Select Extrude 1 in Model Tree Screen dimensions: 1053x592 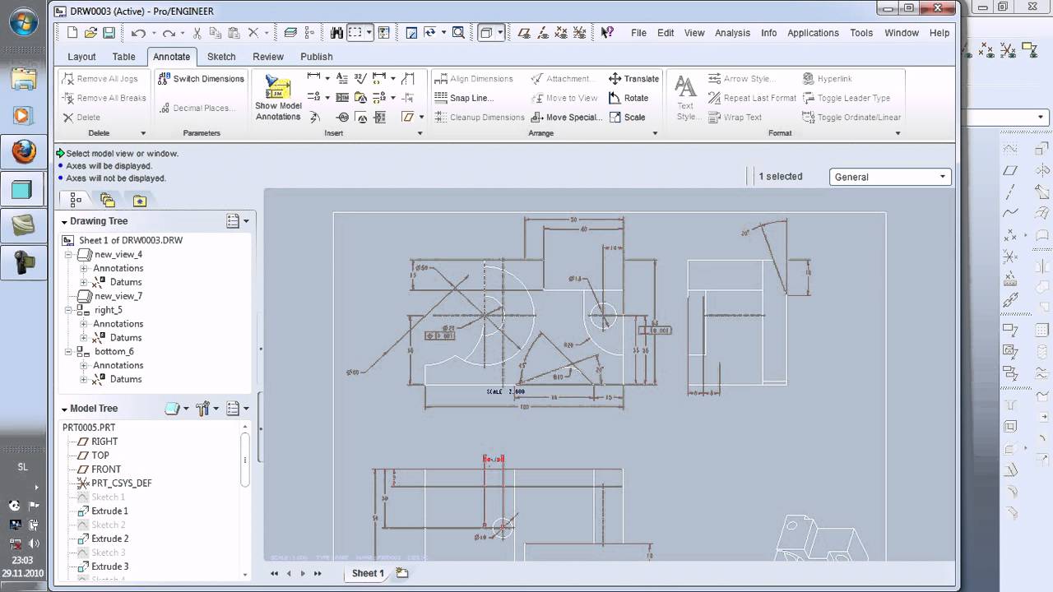pos(109,511)
